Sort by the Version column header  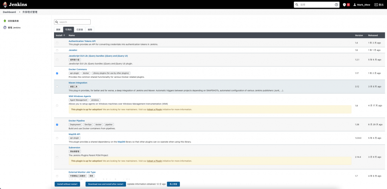359,35
